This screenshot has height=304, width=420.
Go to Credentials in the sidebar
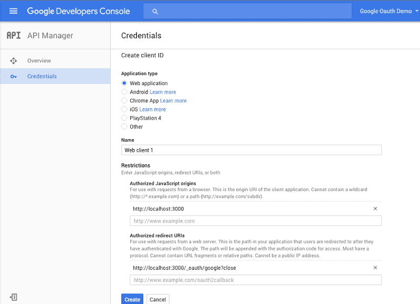(x=42, y=76)
